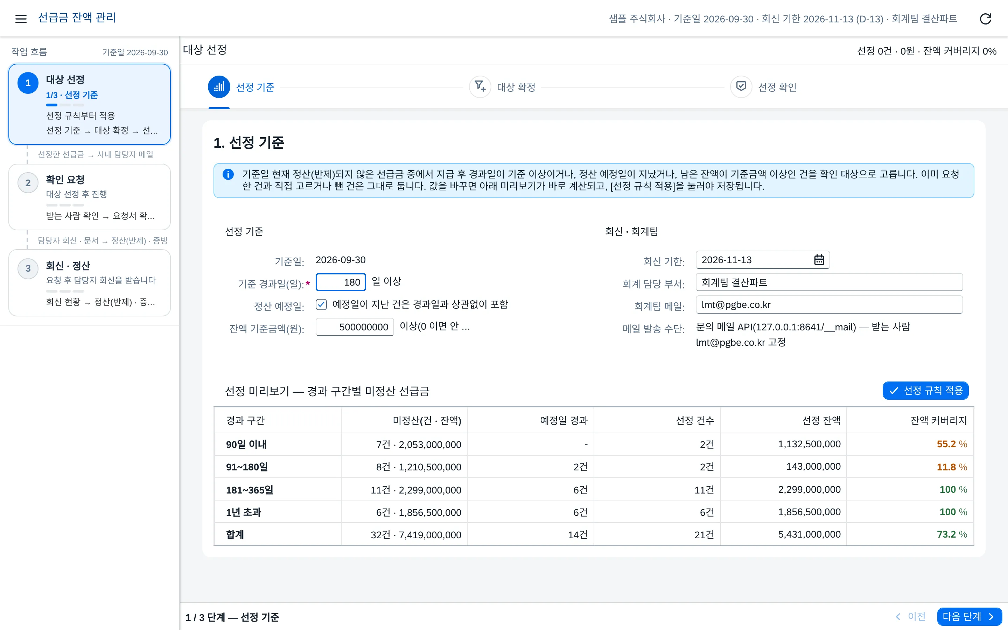The image size is (1008, 630).
Task: Select the 91~180일 row label
Action: pyautogui.click(x=247, y=467)
